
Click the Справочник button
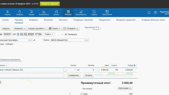click(x=74, y=75)
